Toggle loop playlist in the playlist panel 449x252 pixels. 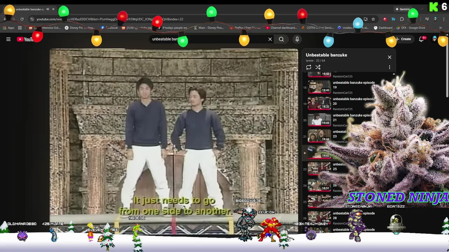coord(309,67)
